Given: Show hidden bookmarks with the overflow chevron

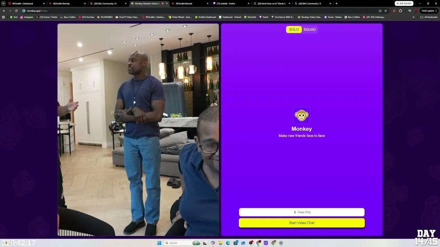Looking at the screenshot, I should click(414, 17).
